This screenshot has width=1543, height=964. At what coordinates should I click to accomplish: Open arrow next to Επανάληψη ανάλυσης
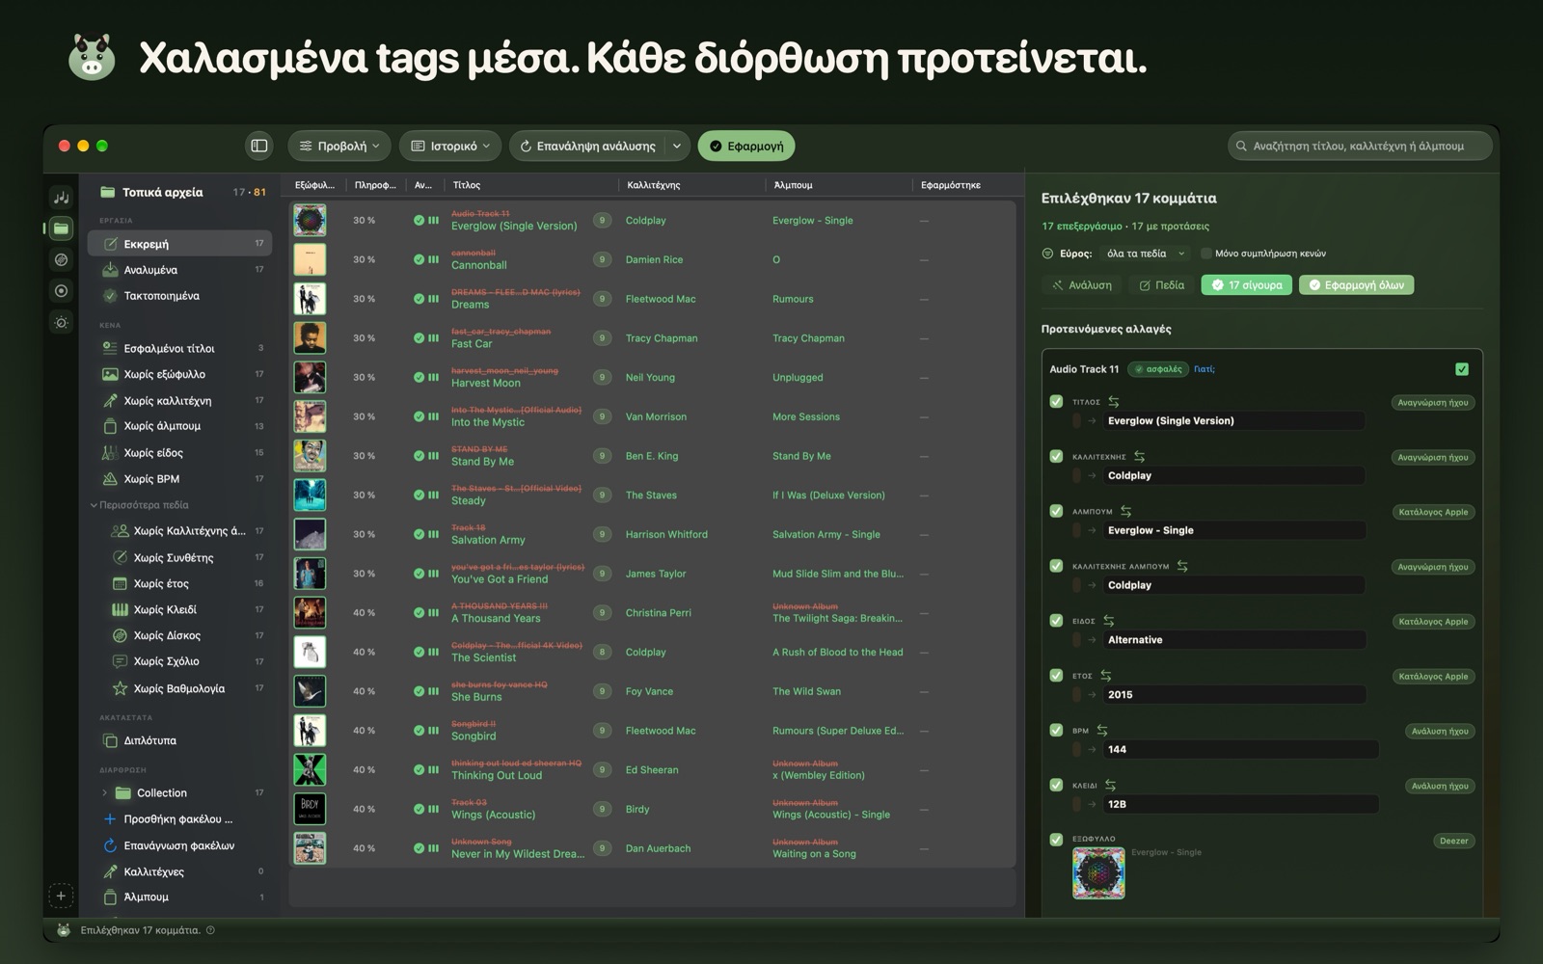pyautogui.click(x=677, y=146)
